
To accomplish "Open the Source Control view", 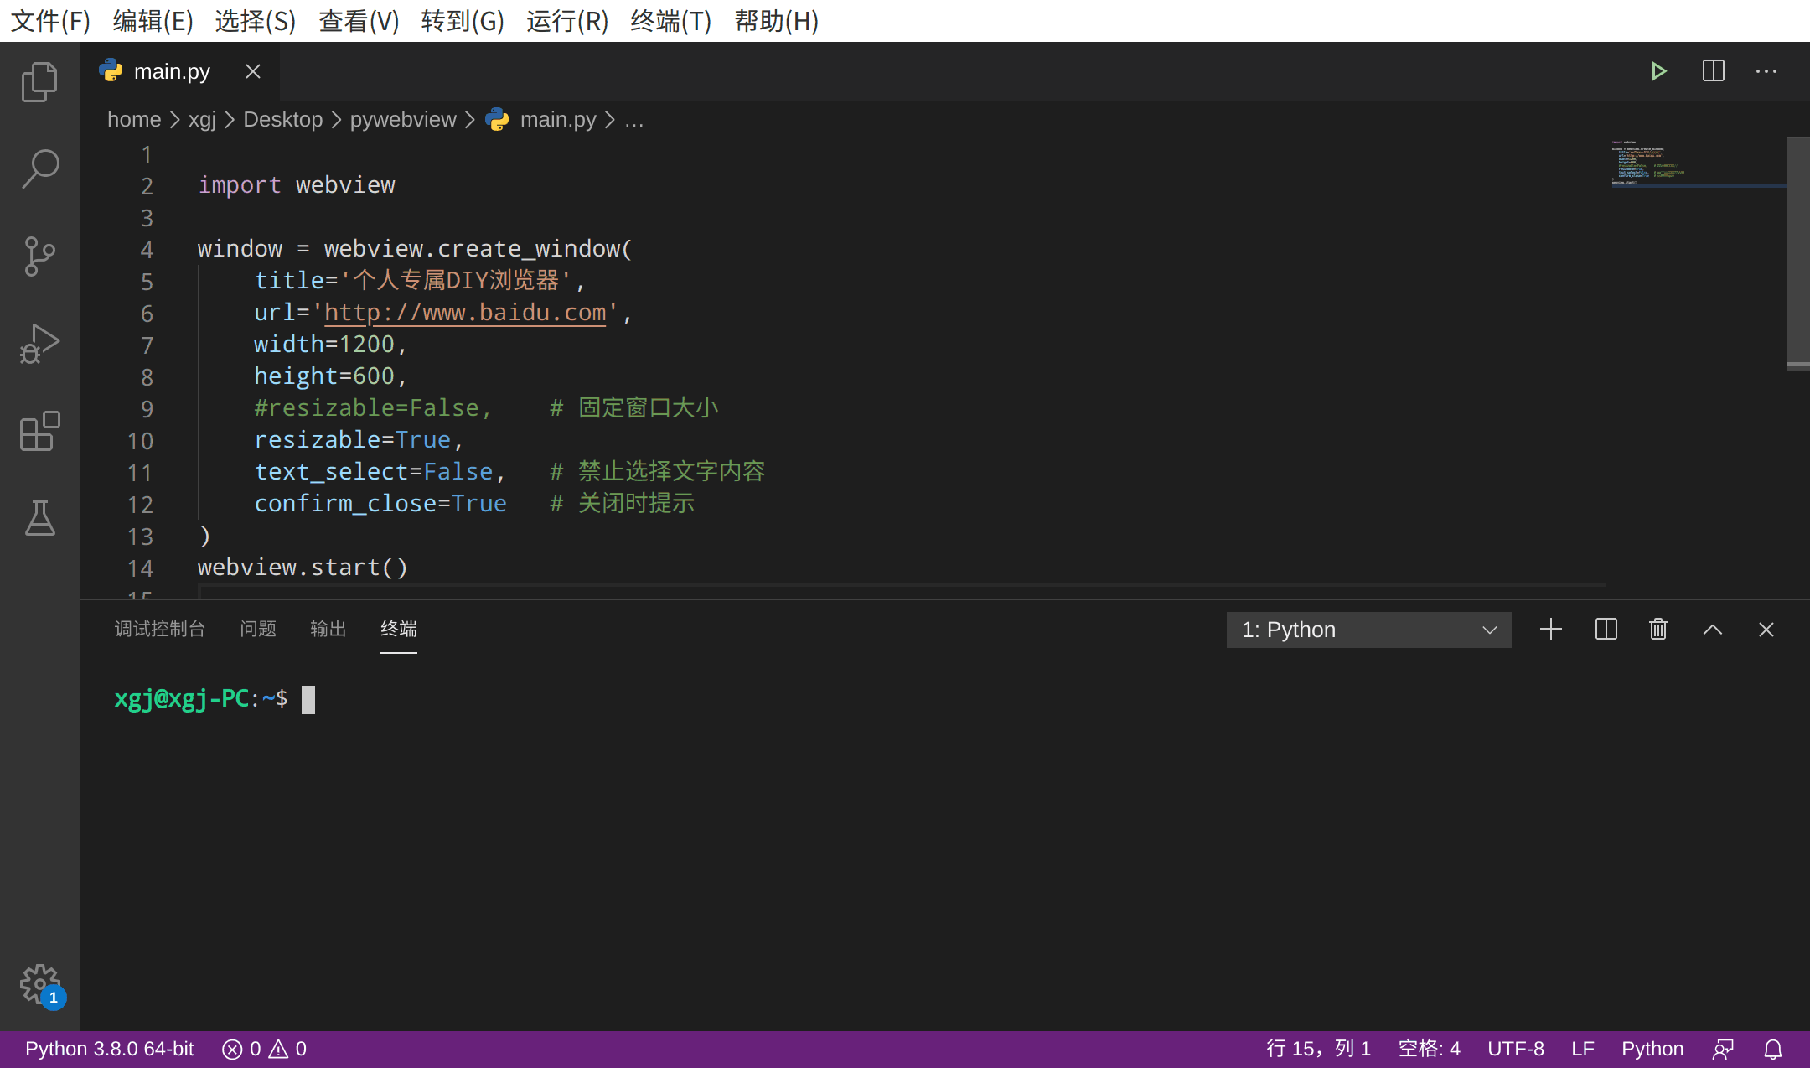I will (x=39, y=256).
